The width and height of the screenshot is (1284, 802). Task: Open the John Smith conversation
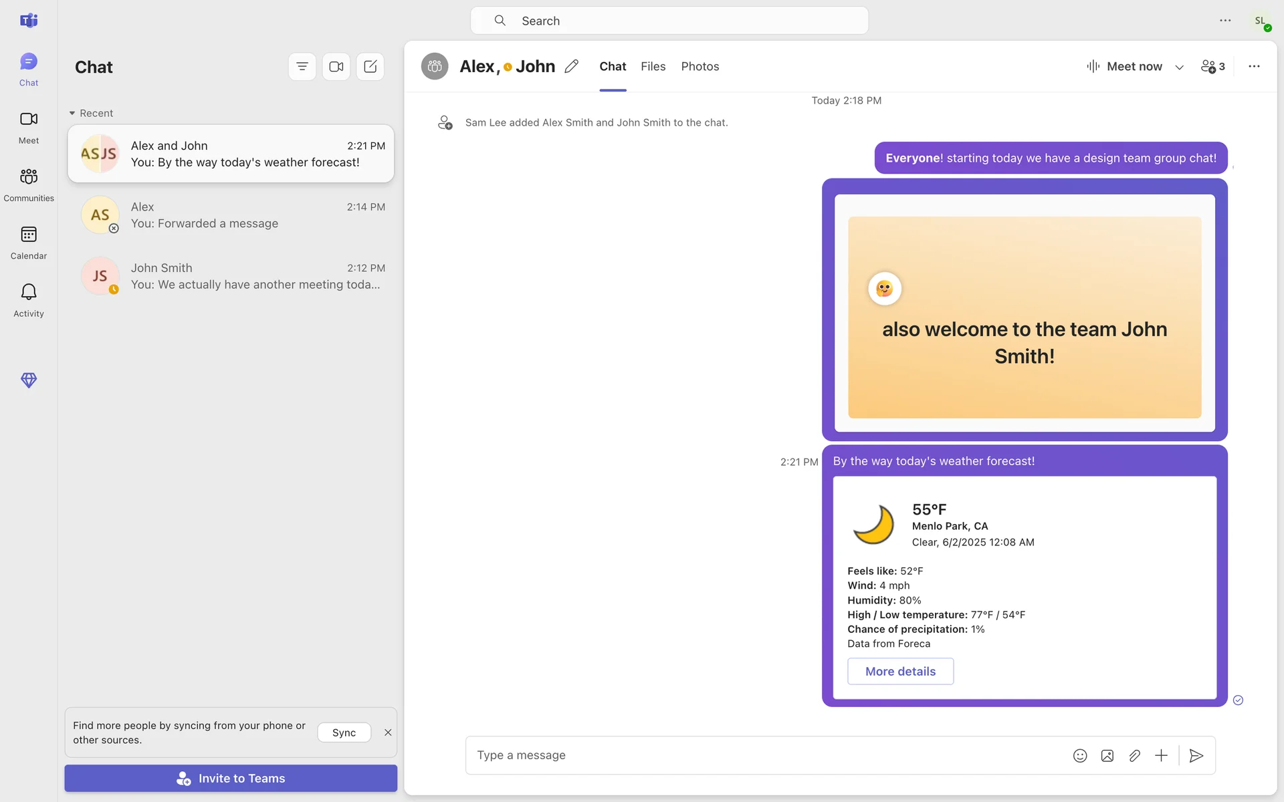(x=231, y=276)
